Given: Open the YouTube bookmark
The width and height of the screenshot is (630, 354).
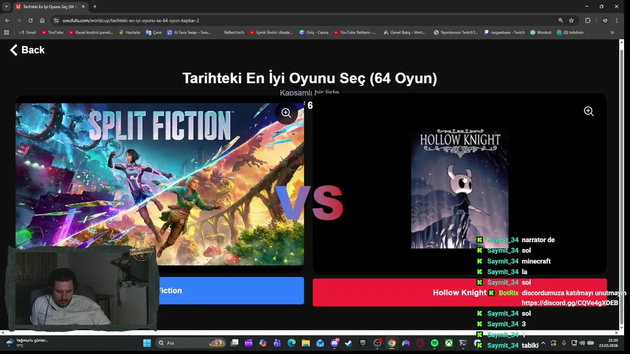Looking at the screenshot, I should click(52, 32).
